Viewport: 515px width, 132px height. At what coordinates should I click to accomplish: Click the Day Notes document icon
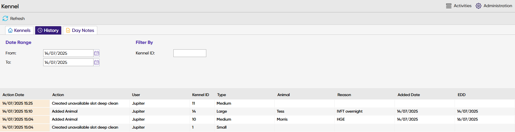[x=68, y=31]
